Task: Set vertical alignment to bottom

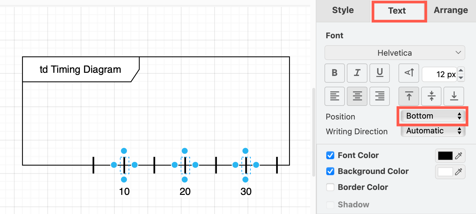Action: pyautogui.click(x=454, y=96)
